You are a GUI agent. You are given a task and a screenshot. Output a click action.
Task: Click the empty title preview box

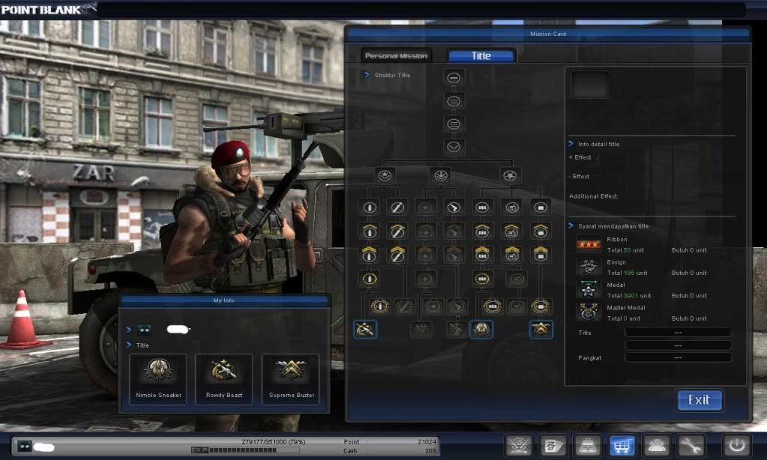point(589,85)
